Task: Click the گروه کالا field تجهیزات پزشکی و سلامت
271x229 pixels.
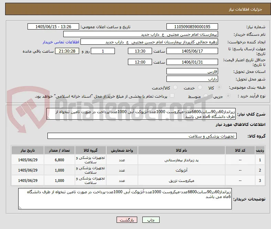Action: pyautogui.click(x=142, y=136)
